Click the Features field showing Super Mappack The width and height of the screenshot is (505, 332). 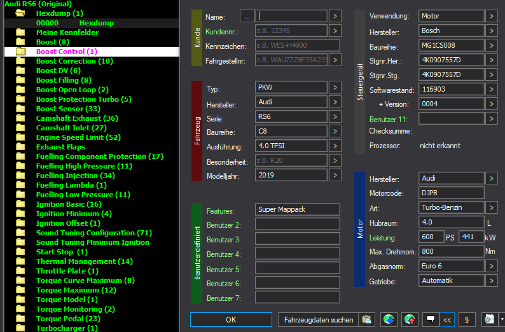tap(297, 209)
